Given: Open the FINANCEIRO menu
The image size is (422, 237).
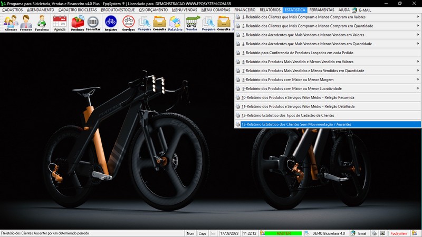Looking at the screenshot, I should [x=245, y=10].
